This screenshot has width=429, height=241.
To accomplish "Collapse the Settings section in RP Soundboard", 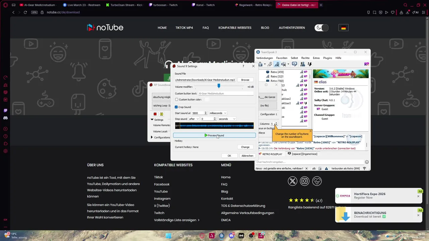I will click(x=152, y=119).
